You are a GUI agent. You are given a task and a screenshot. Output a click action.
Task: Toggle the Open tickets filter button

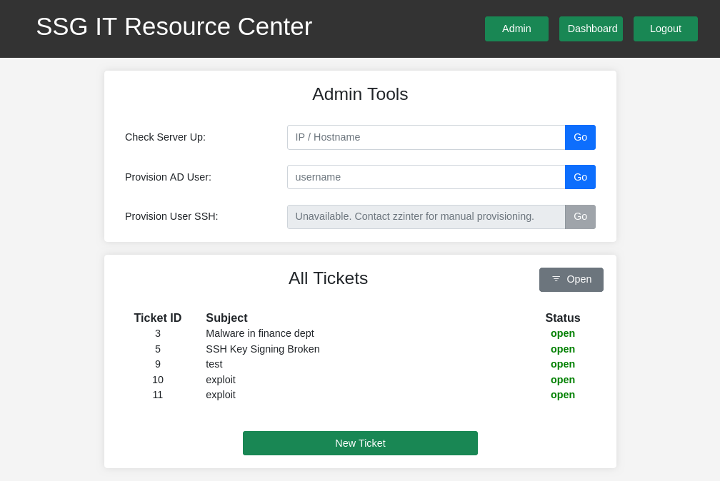(x=571, y=279)
